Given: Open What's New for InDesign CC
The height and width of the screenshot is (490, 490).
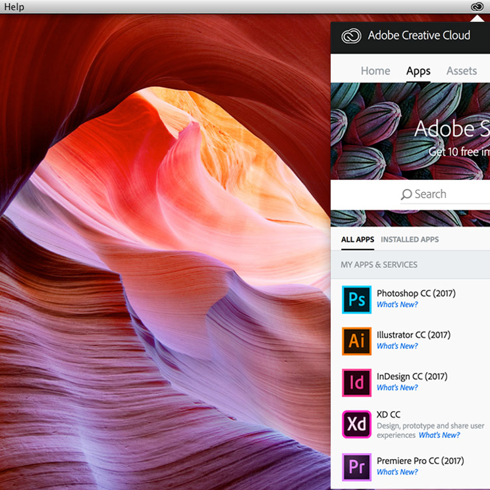Looking at the screenshot, I should [397, 388].
